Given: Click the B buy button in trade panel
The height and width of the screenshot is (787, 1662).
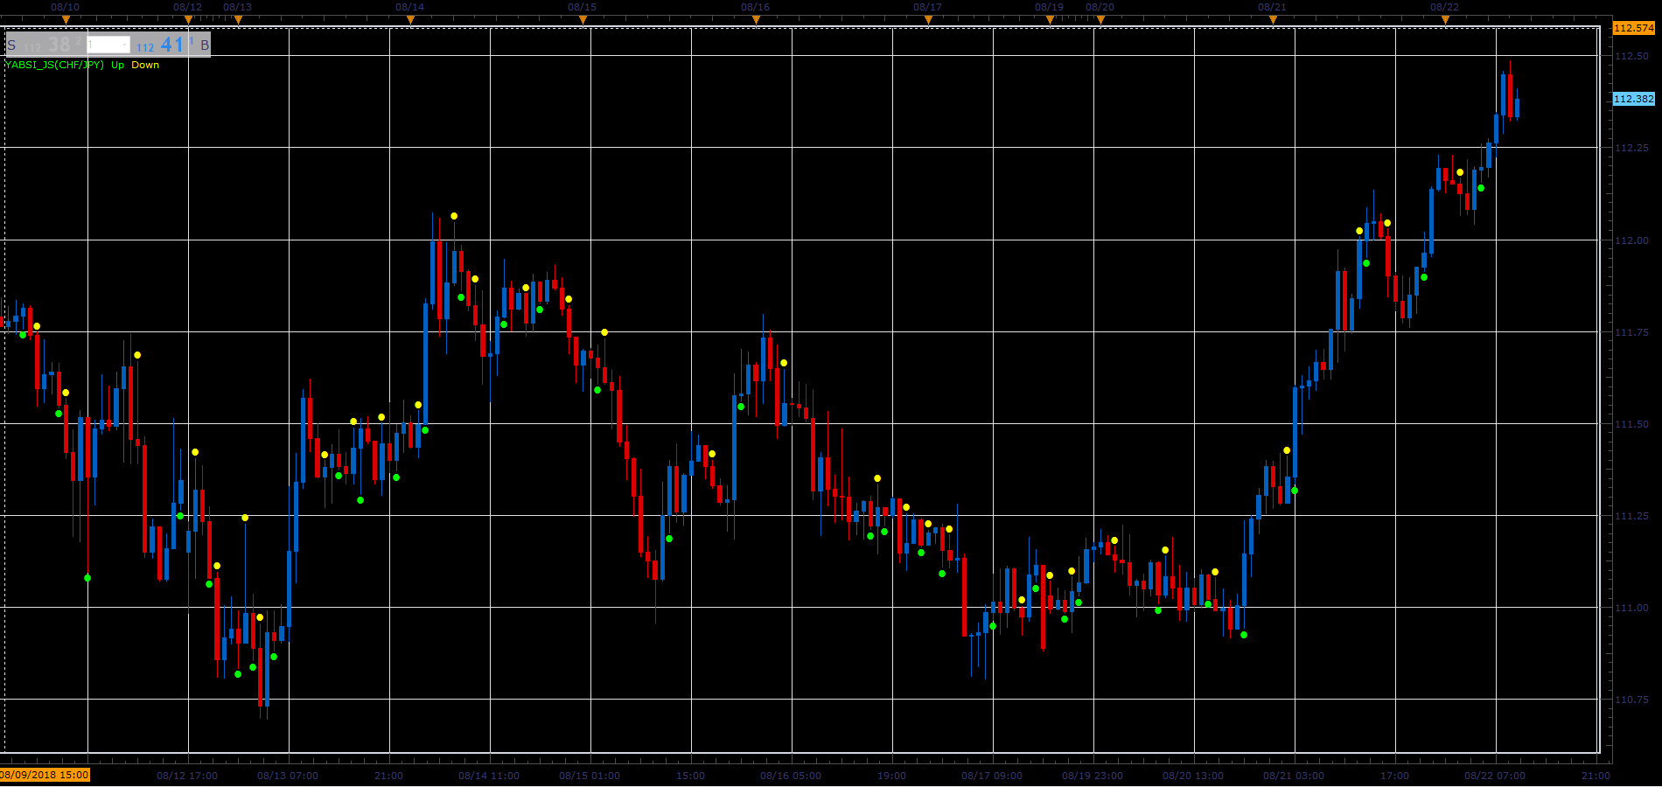Looking at the screenshot, I should [205, 45].
